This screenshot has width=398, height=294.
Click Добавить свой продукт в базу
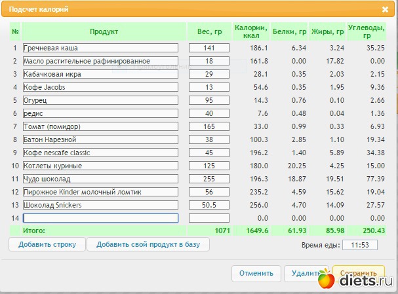(148, 244)
